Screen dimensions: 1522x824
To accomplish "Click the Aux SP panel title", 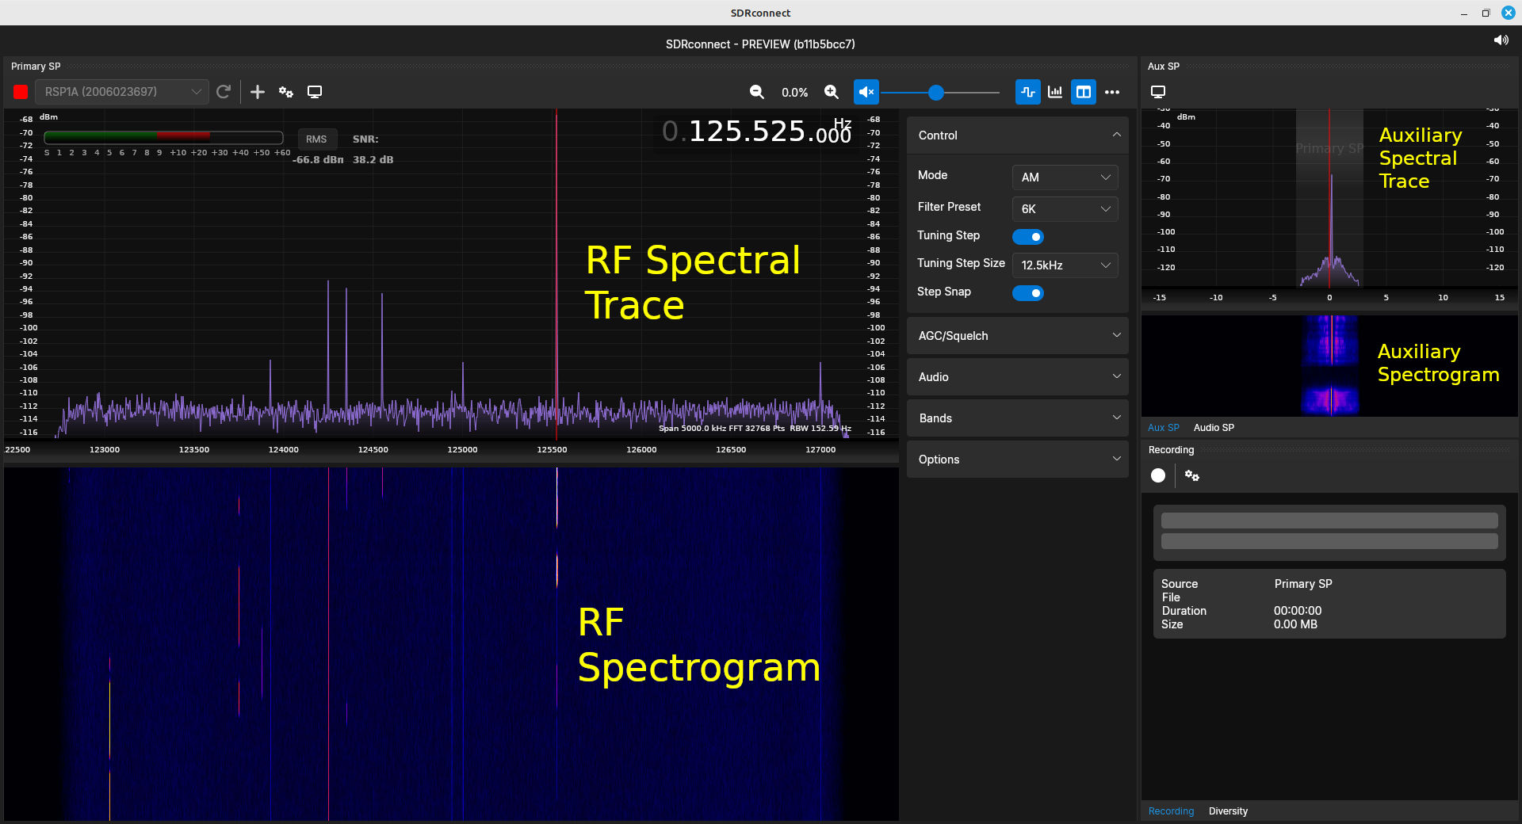I will [1163, 67].
